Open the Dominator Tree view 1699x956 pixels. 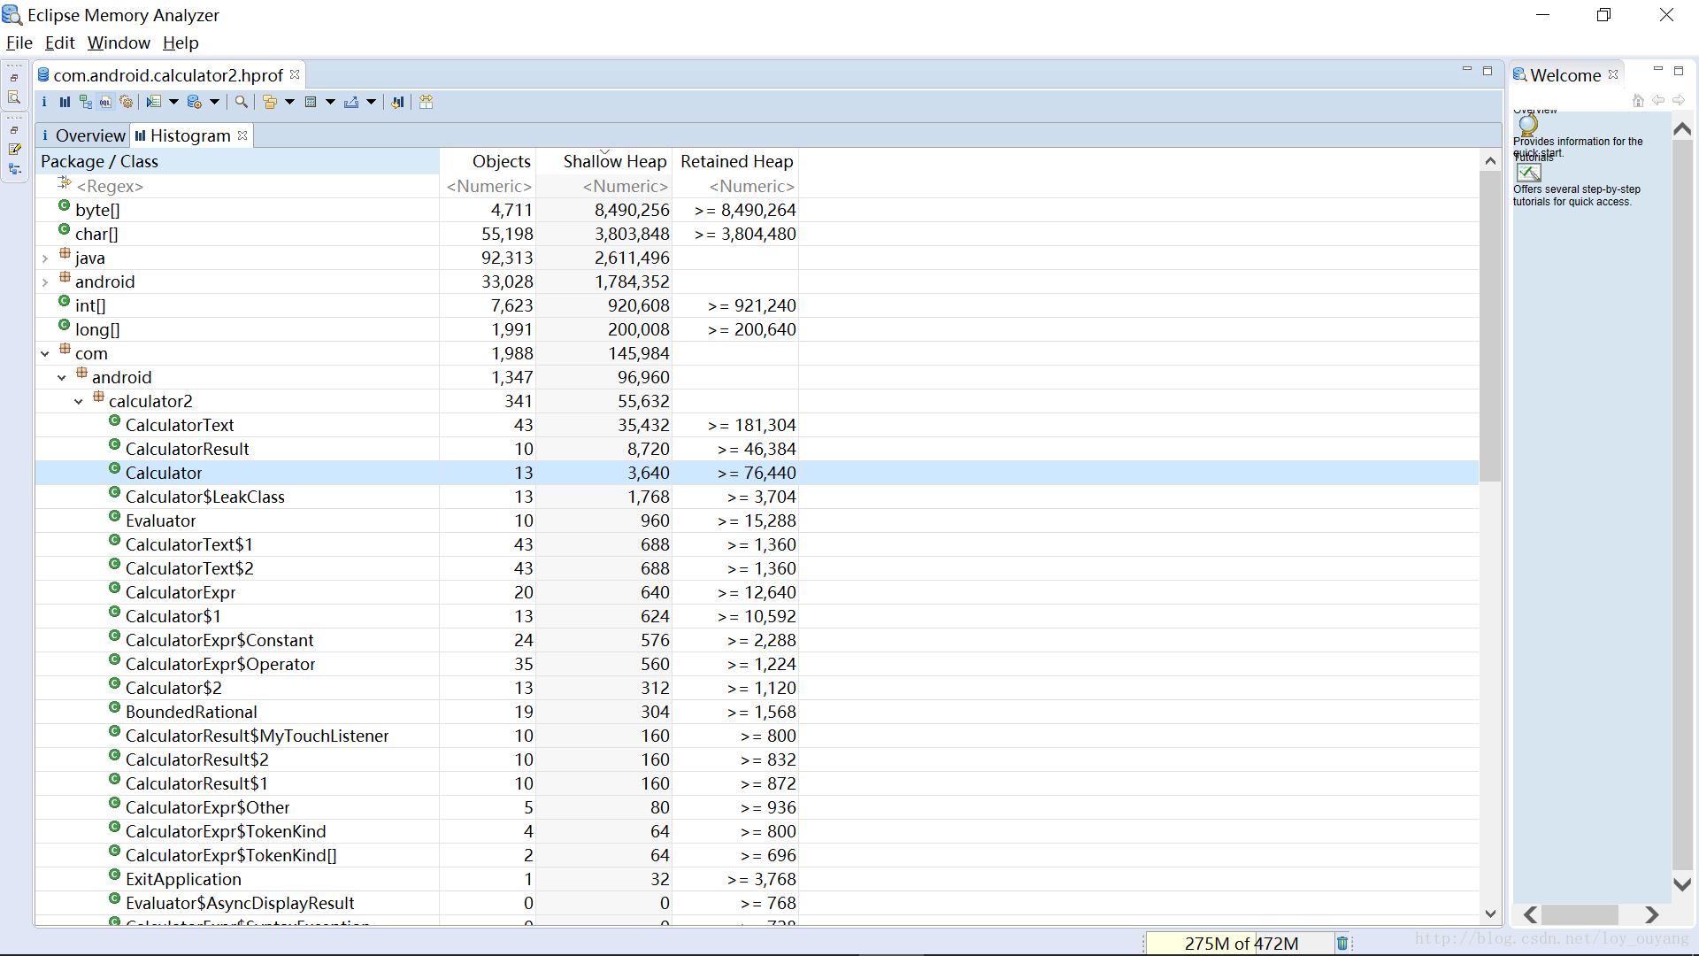pyautogui.click(x=85, y=103)
